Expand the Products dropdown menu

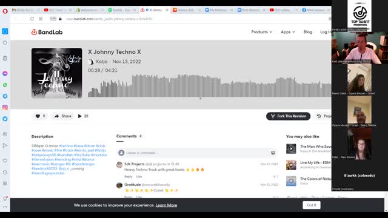click(261, 32)
